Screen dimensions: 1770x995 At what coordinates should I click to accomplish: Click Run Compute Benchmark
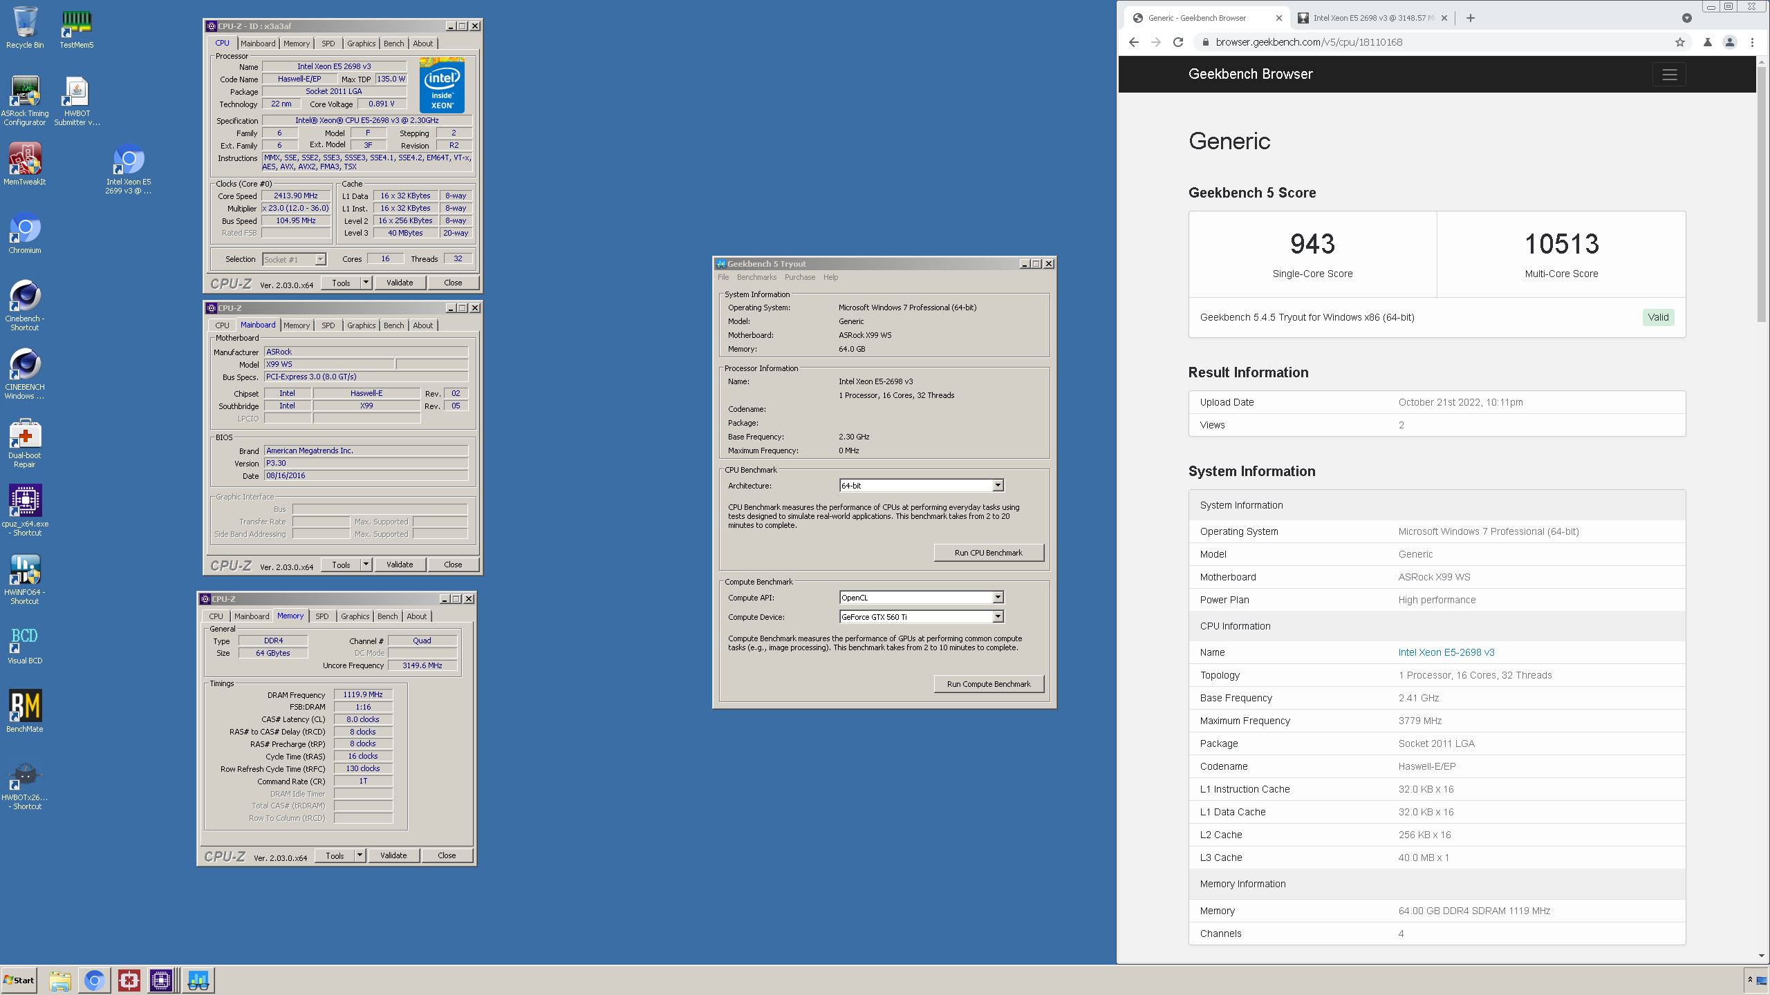(x=989, y=684)
